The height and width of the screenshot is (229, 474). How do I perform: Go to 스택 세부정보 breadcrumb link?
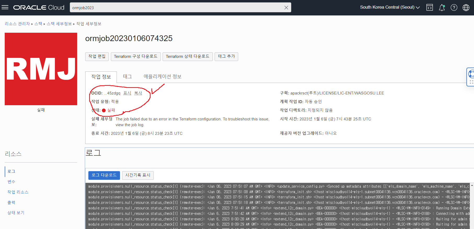pos(59,24)
